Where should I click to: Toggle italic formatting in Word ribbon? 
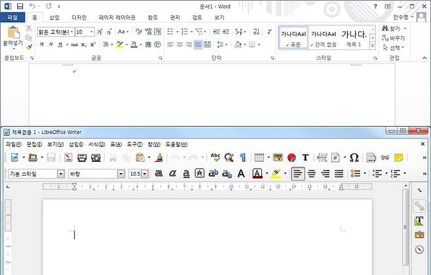coord(50,44)
